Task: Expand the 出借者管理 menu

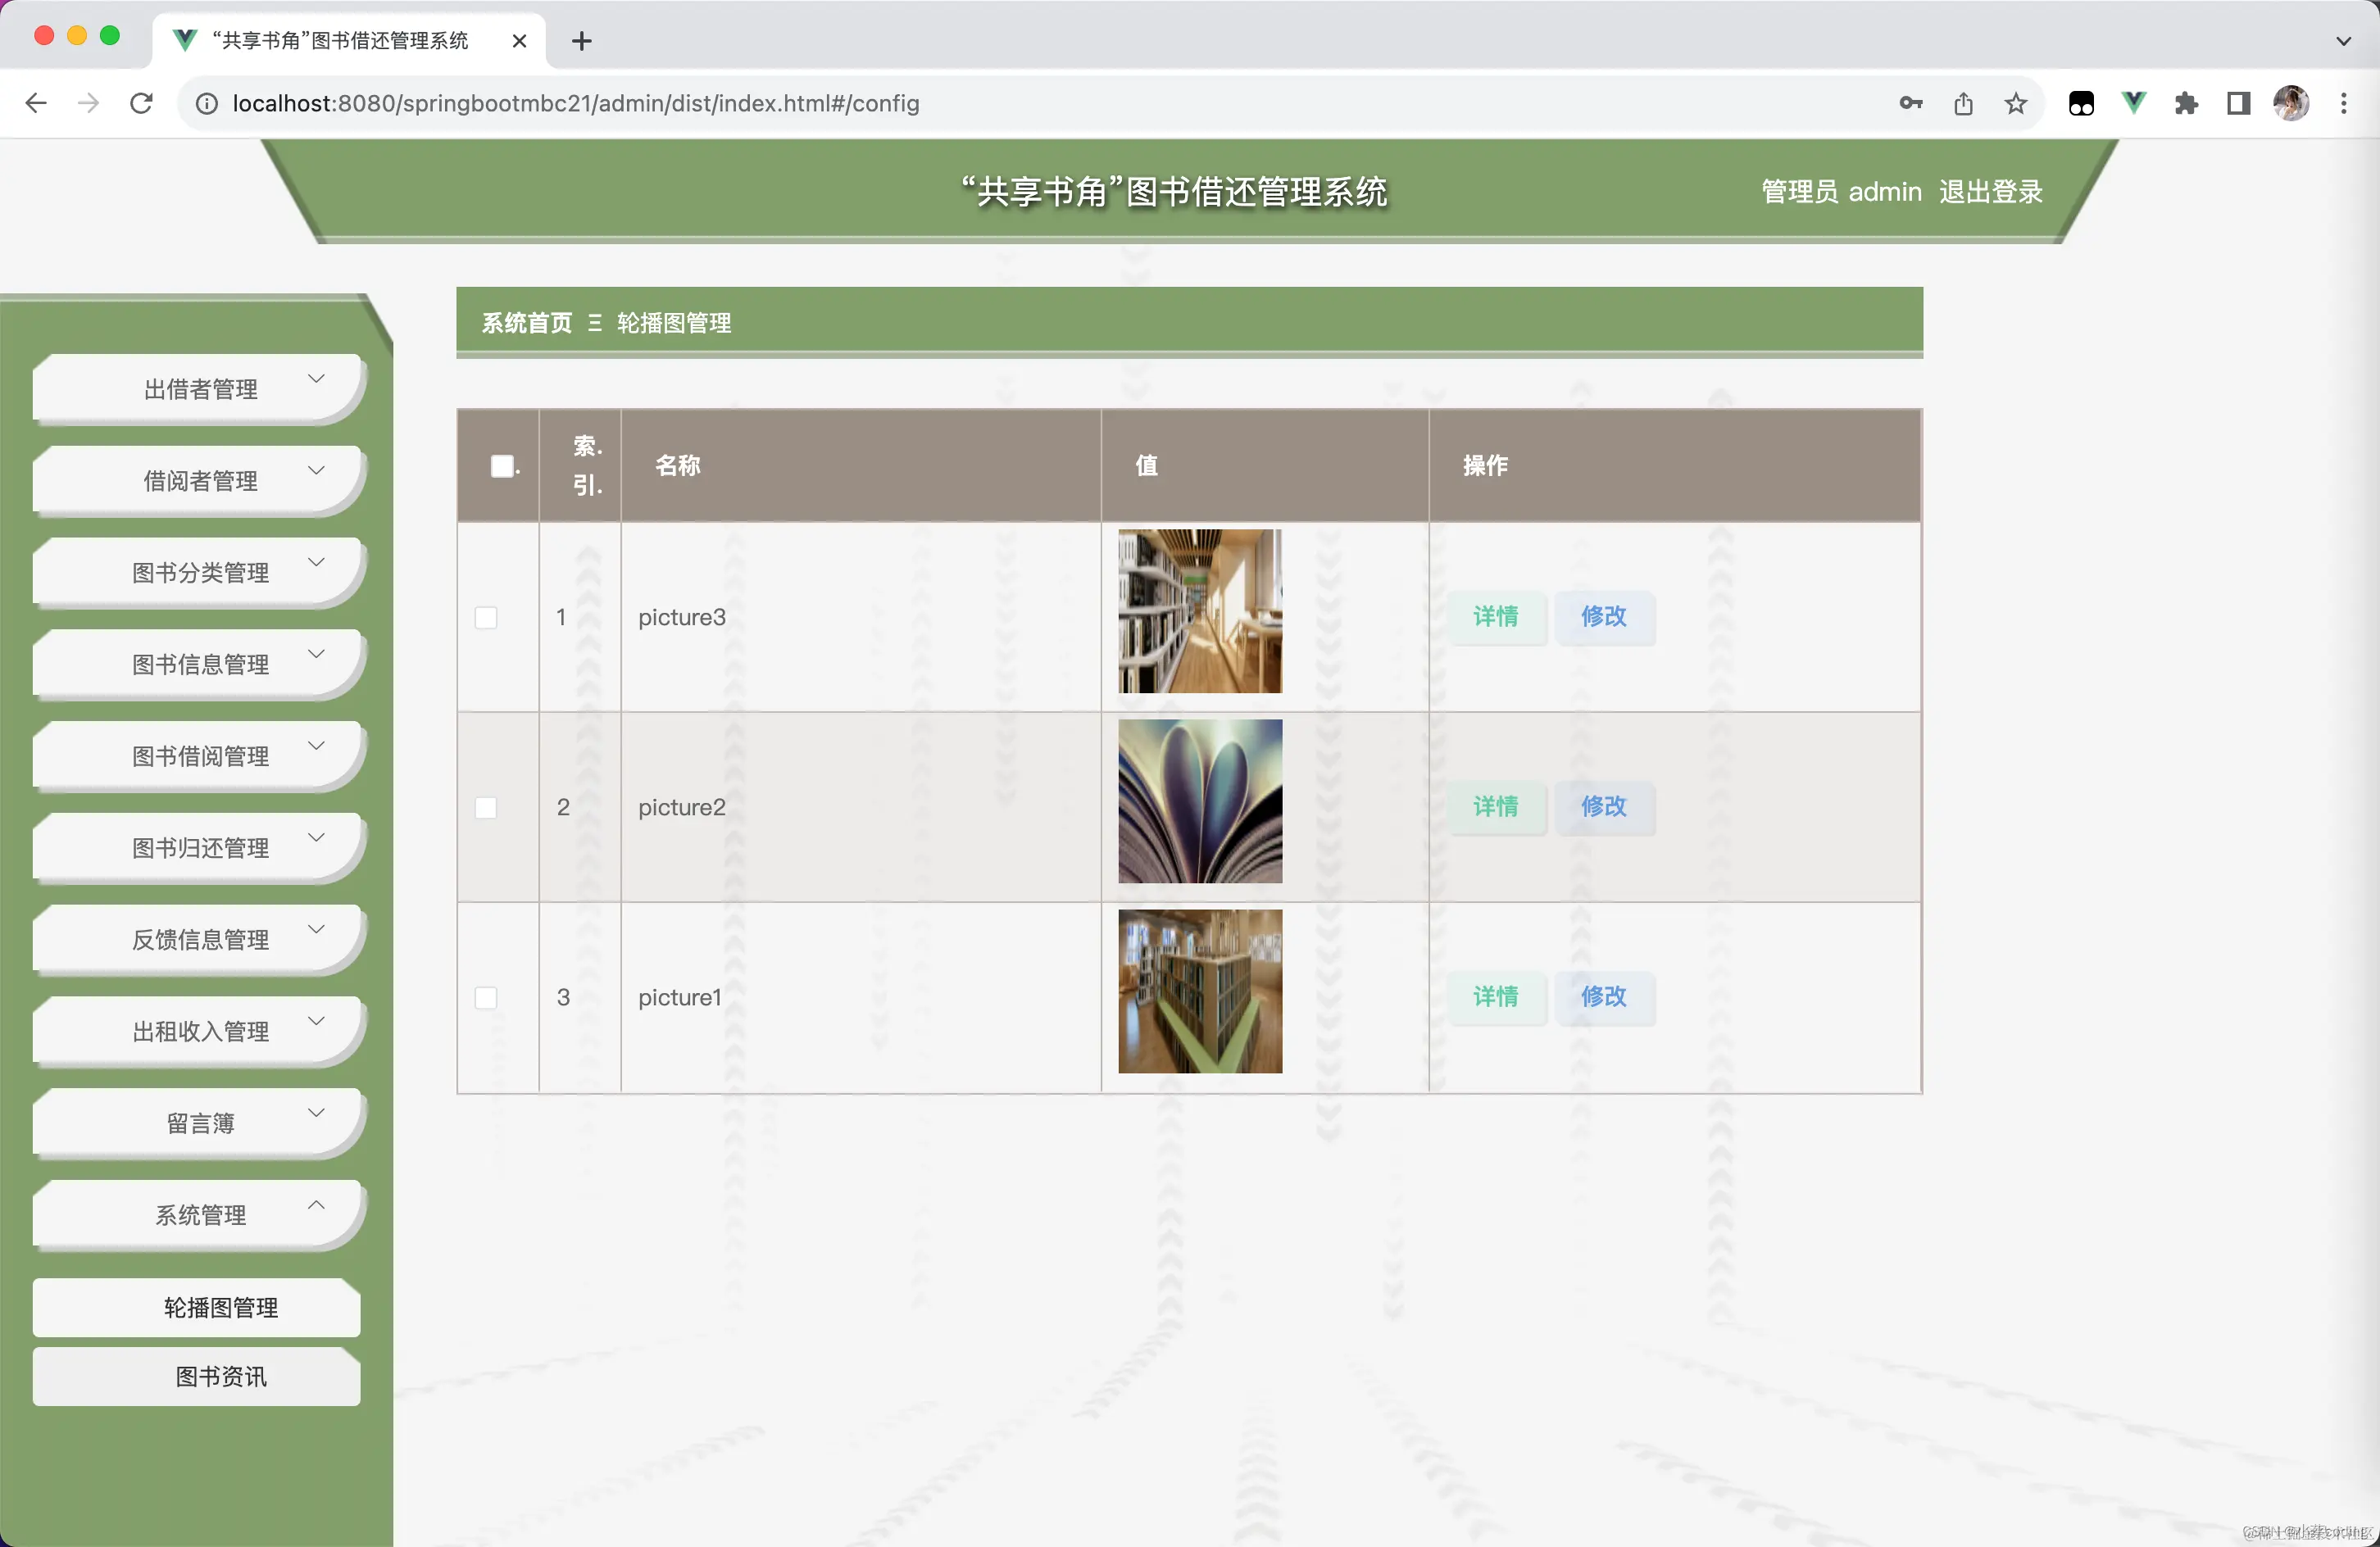Action: (200, 389)
